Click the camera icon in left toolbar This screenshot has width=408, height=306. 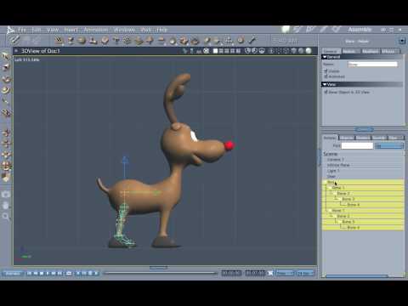[6, 195]
